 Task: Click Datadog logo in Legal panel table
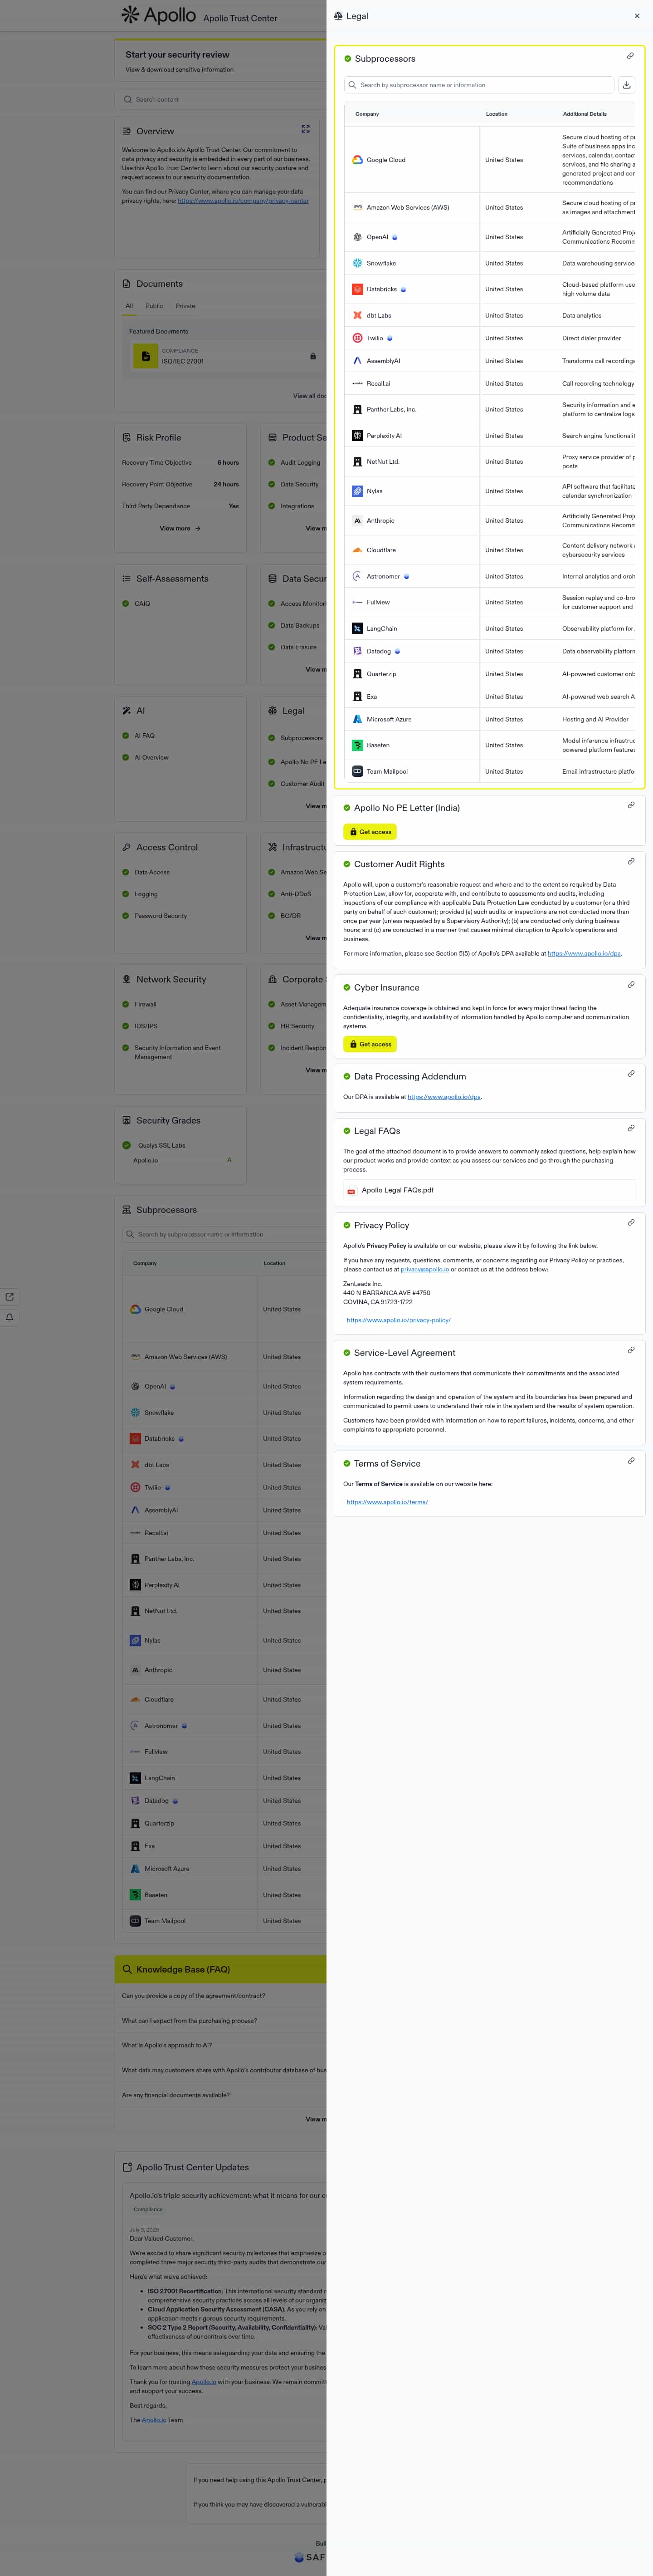(357, 651)
